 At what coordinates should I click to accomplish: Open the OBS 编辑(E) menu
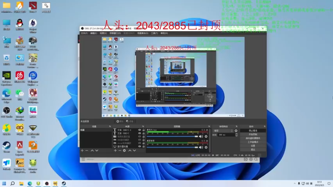[94, 33]
